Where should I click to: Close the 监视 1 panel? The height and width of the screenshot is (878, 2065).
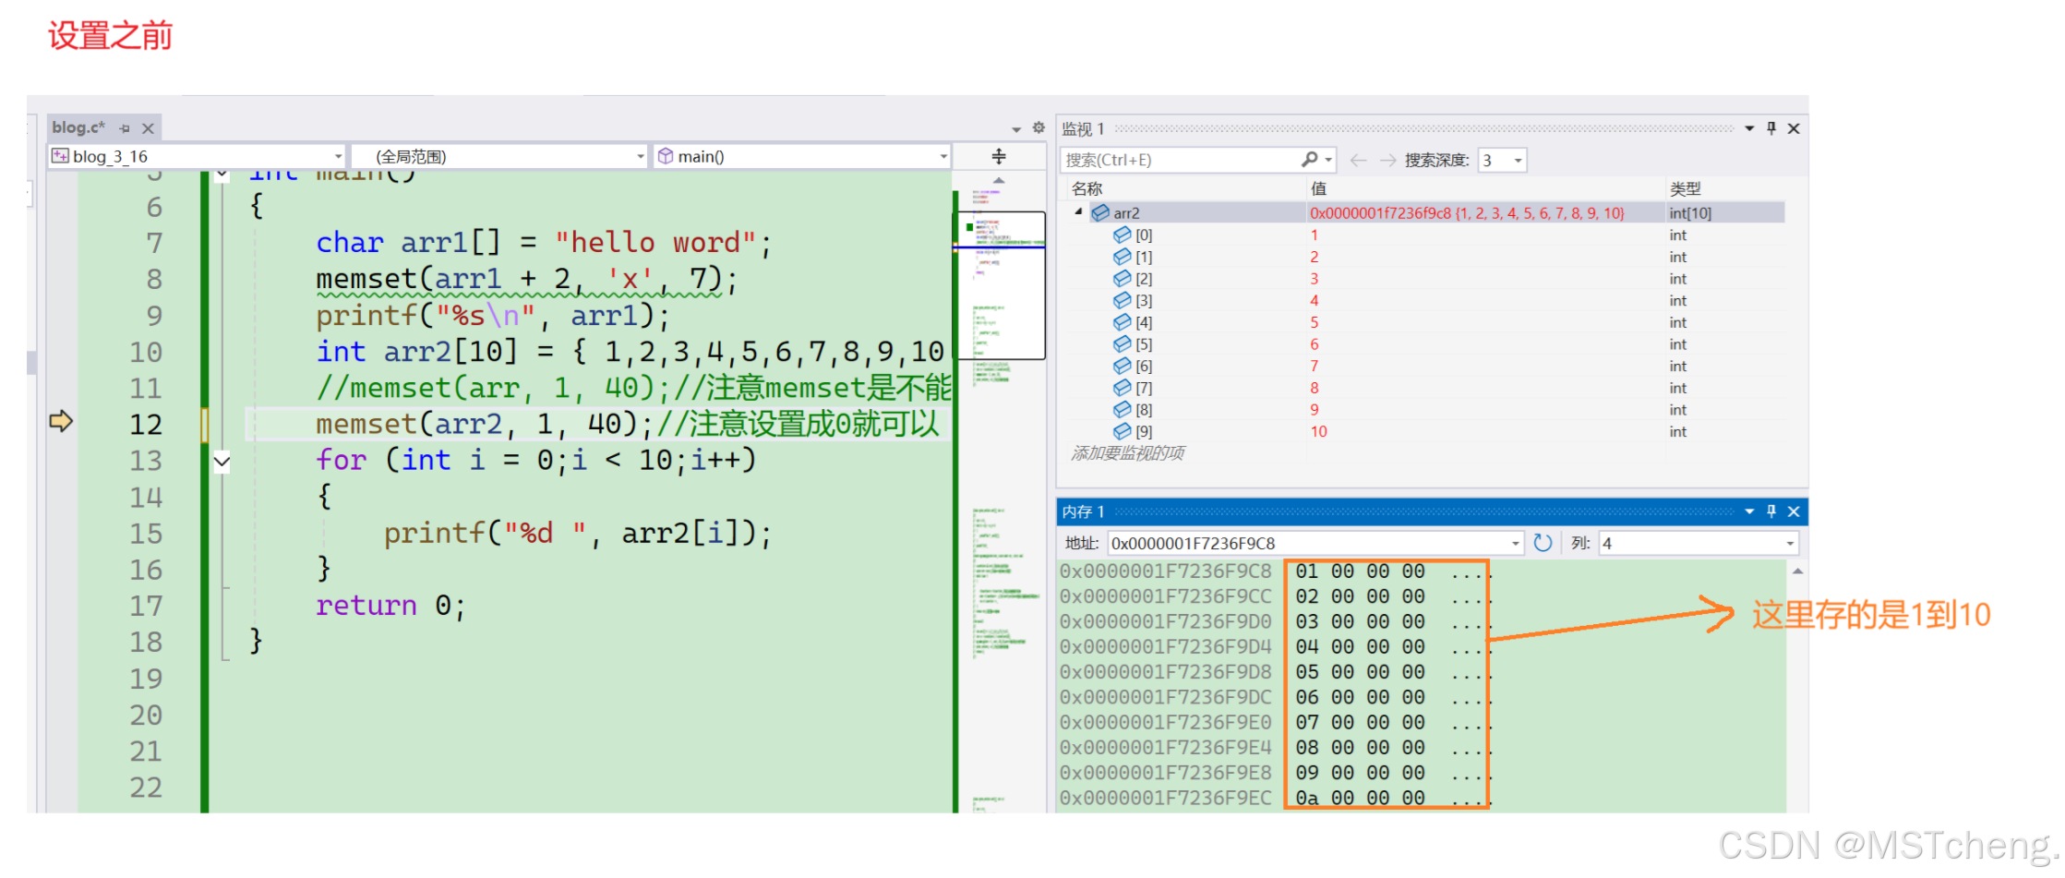1794,128
